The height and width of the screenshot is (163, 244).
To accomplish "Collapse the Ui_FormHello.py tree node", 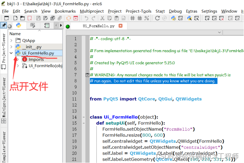I will click(x=11, y=53).
